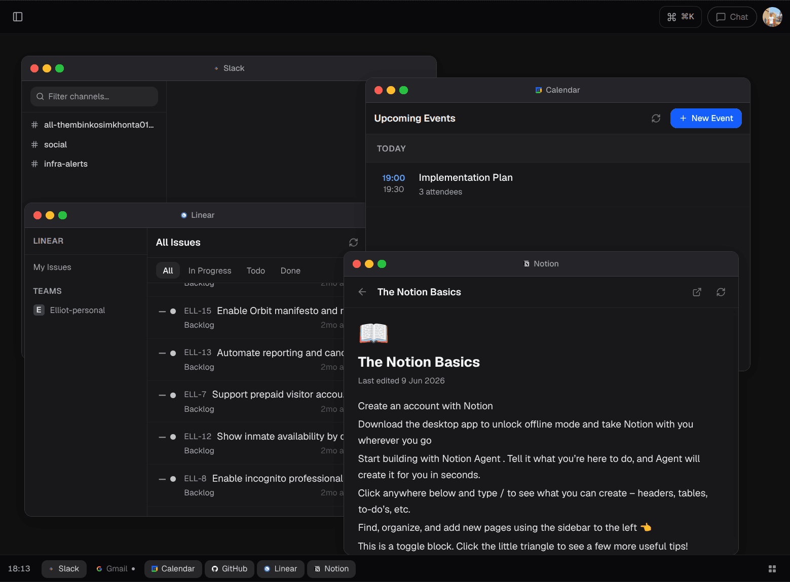Click the 18:13 taskbar clock
The width and height of the screenshot is (790, 582).
[x=19, y=569]
